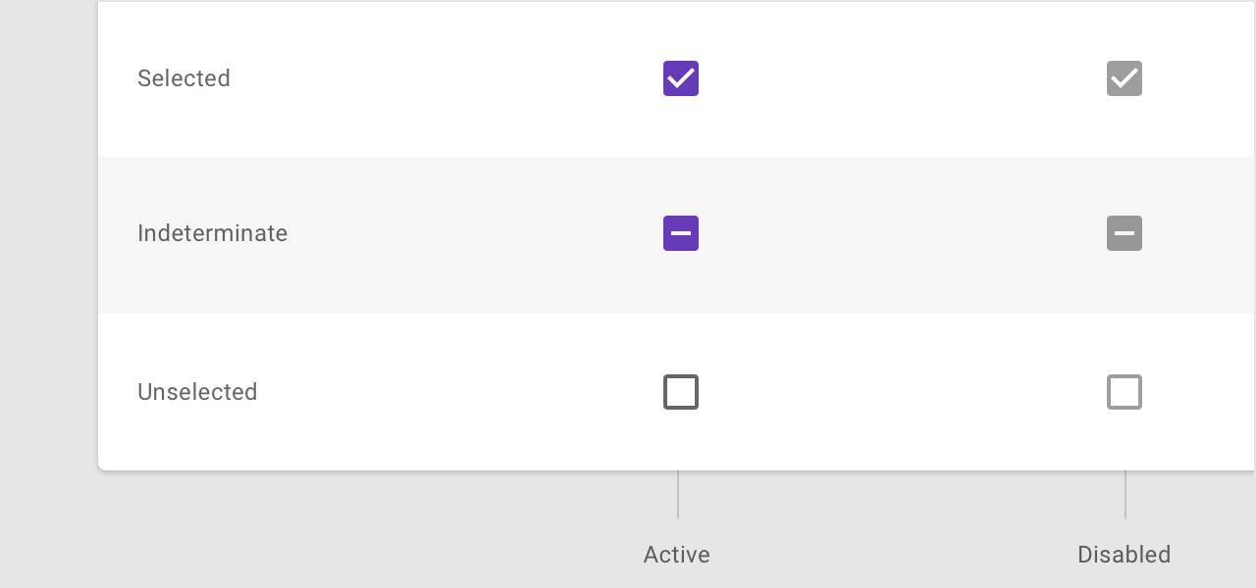
Task: Uncheck the purple active Selected checkbox
Action: pos(681,78)
